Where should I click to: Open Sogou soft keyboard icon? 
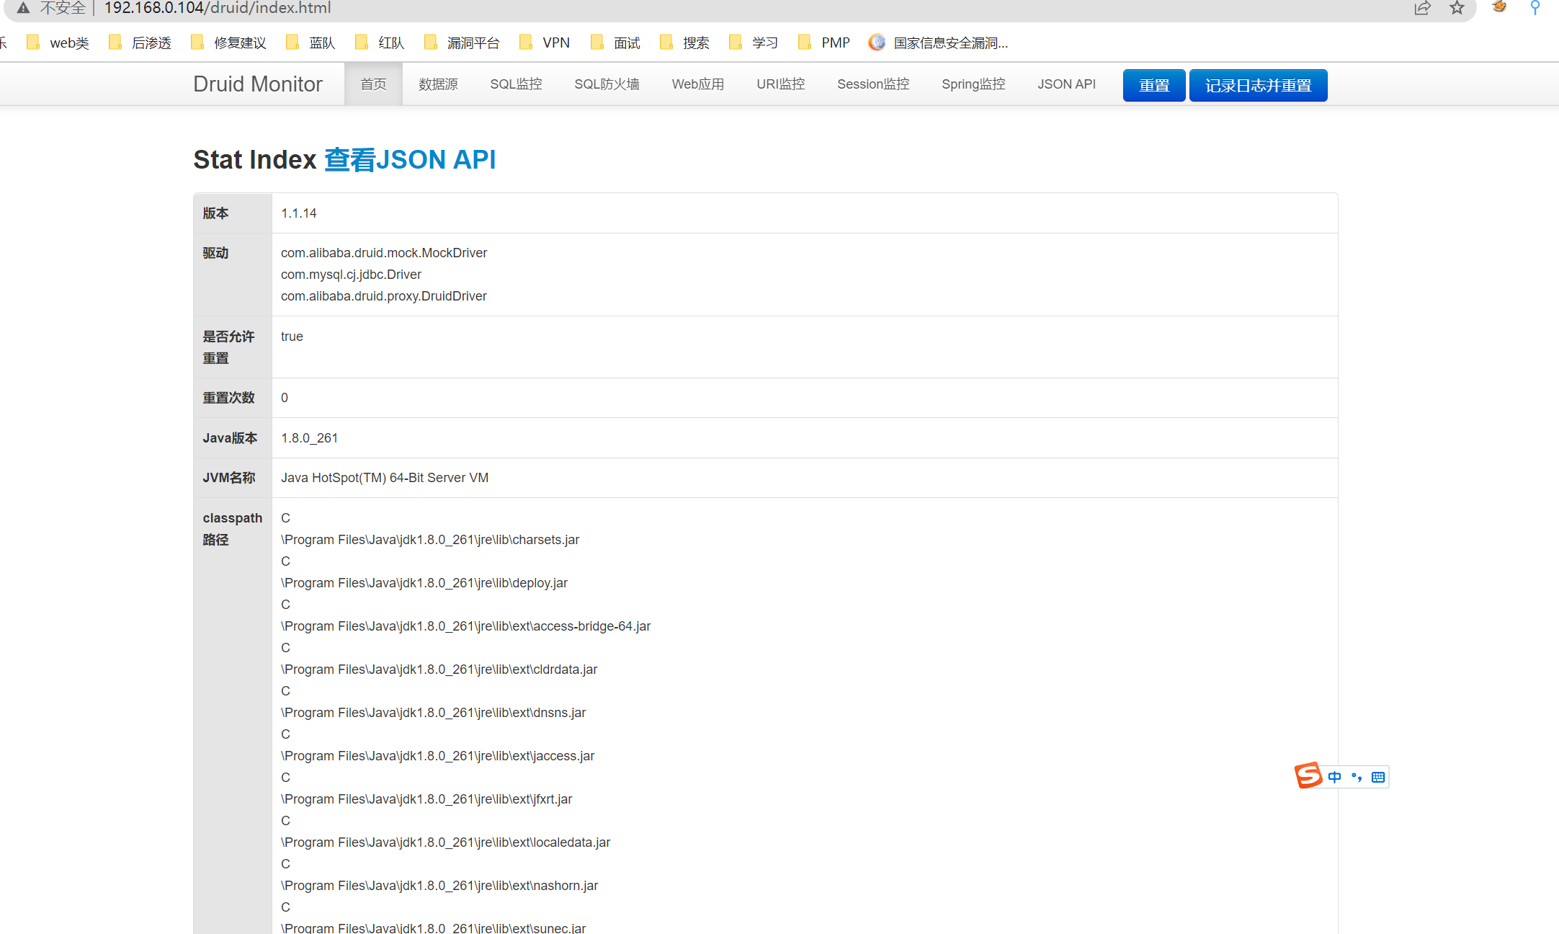point(1378,777)
